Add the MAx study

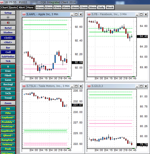coord(8,113)
